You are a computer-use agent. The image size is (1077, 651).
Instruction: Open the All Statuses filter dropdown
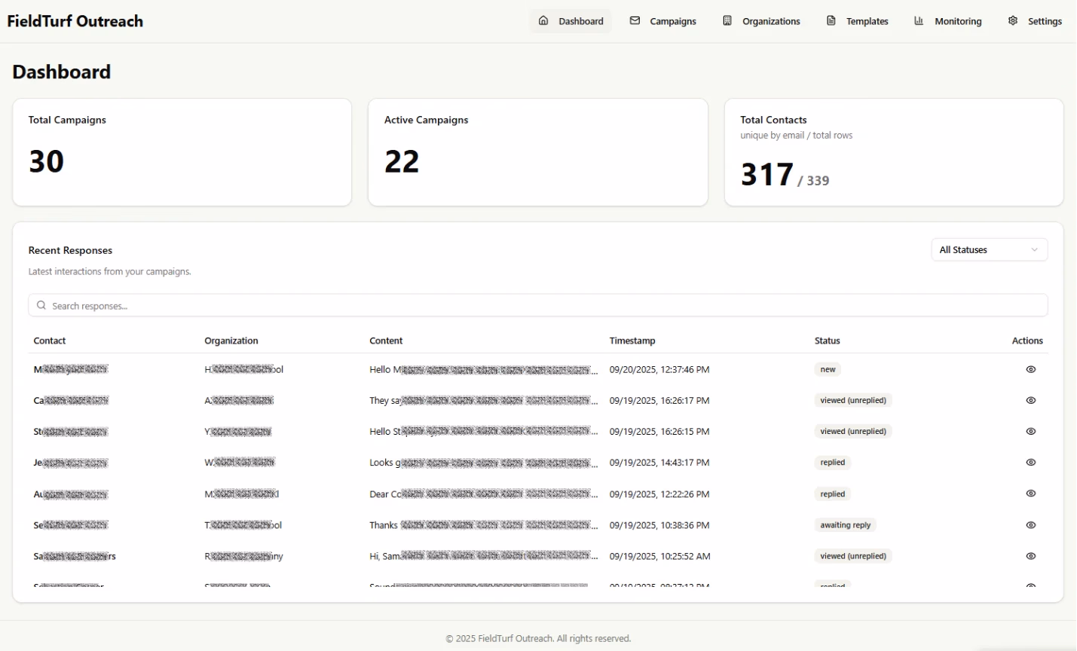click(990, 250)
